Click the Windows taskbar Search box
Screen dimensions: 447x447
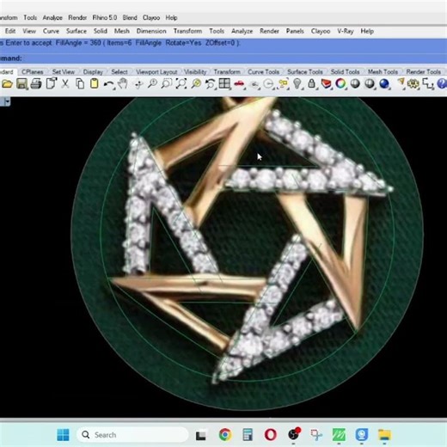tap(132, 435)
